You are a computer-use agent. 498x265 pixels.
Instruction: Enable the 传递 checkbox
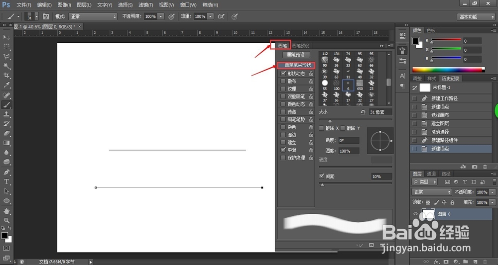283,111
